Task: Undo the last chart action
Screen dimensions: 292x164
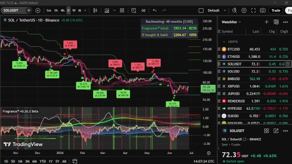Action: tap(155, 10)
